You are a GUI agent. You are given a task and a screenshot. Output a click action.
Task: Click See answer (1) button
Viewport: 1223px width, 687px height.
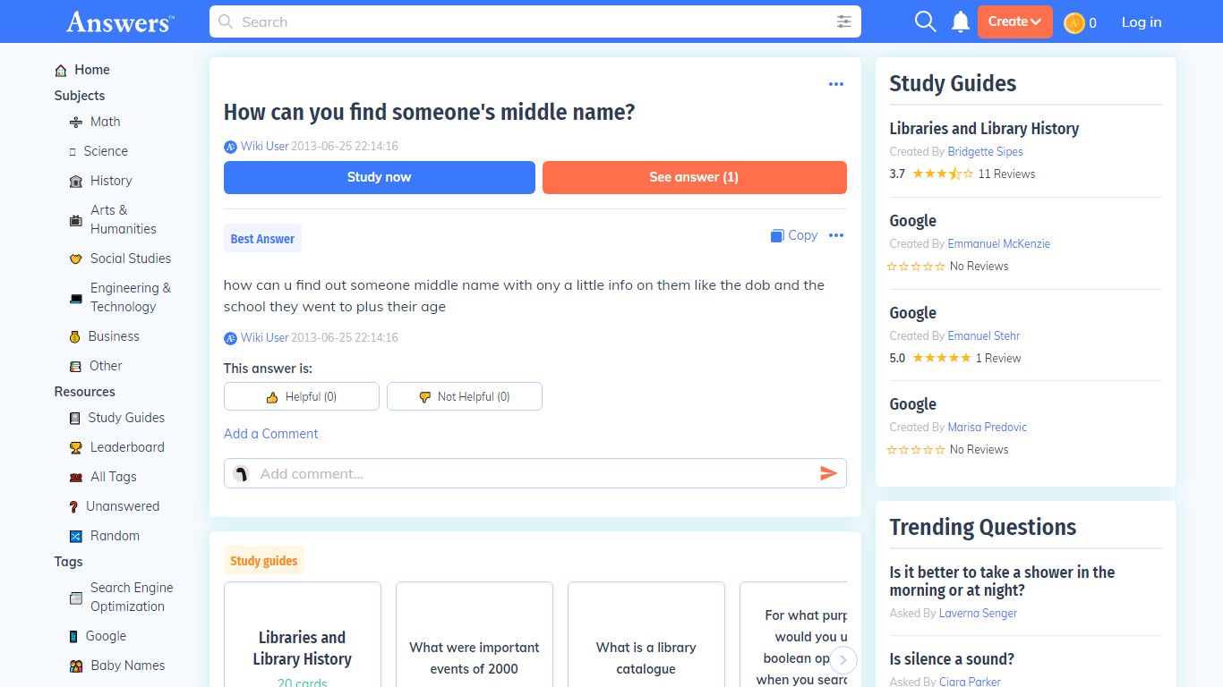click(x=695, y=177)
